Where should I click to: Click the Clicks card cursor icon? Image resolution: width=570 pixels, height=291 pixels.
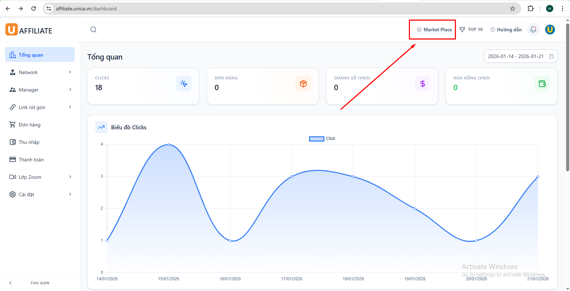coord(184,84)
